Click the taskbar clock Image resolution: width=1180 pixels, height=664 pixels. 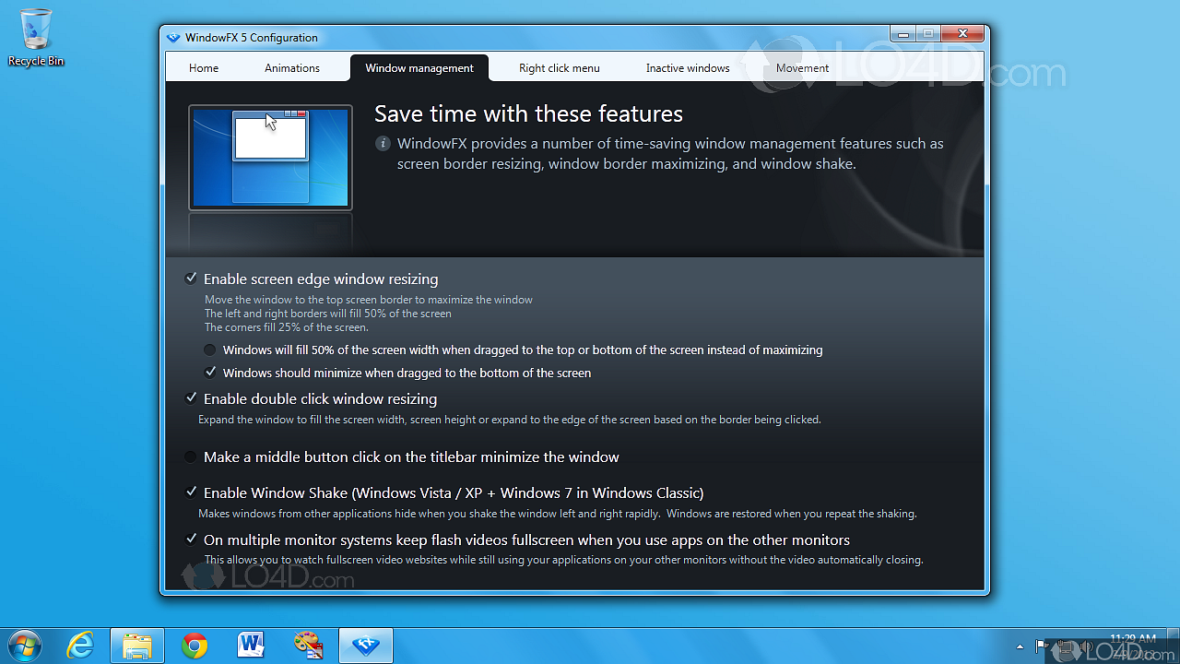click(x=1132, y=646)
